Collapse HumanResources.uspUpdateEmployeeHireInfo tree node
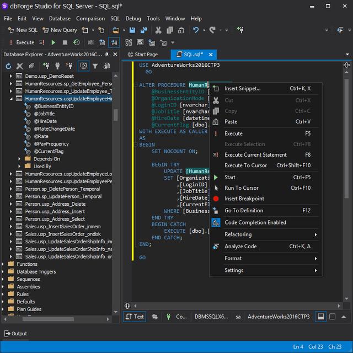 (x=11, y=99)
